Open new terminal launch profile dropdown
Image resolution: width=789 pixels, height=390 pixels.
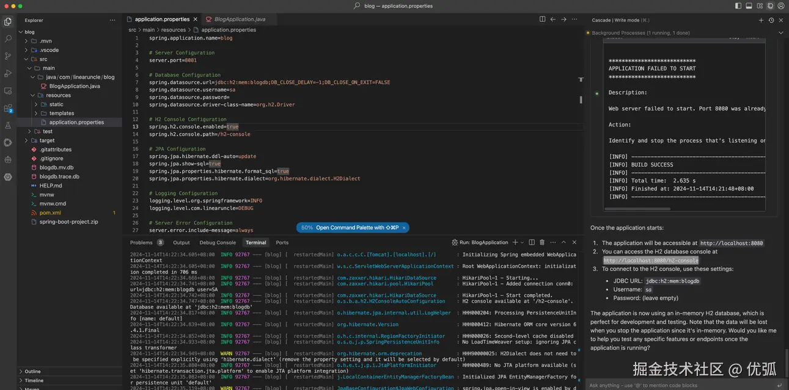click(x=523, y=242)
